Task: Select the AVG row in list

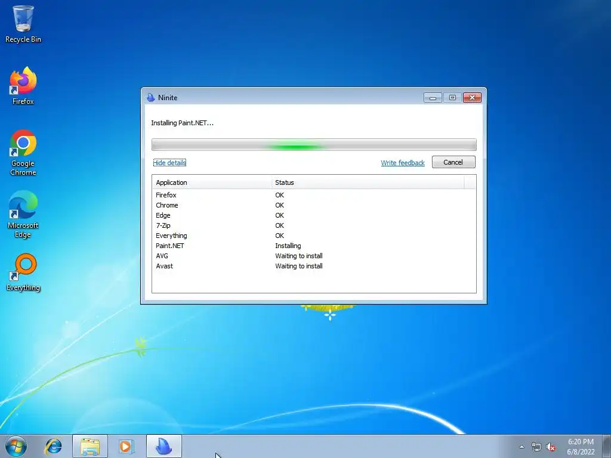Action: pyautogui.click(x=314, y=256)
